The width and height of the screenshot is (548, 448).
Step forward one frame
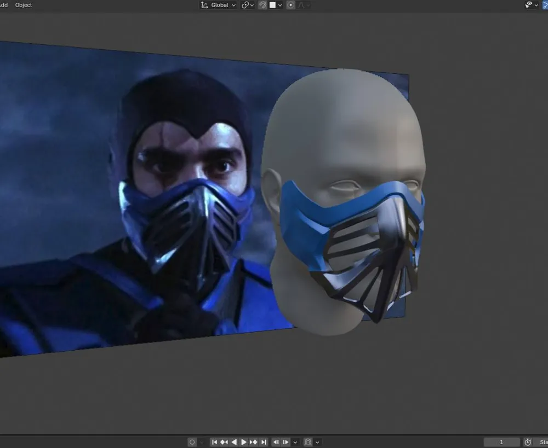tap(286, 442)
